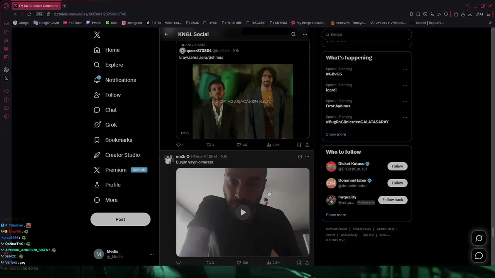Go to Home in sidebar
The height and width of the screenshot is (278, 495).
point(107,50)
